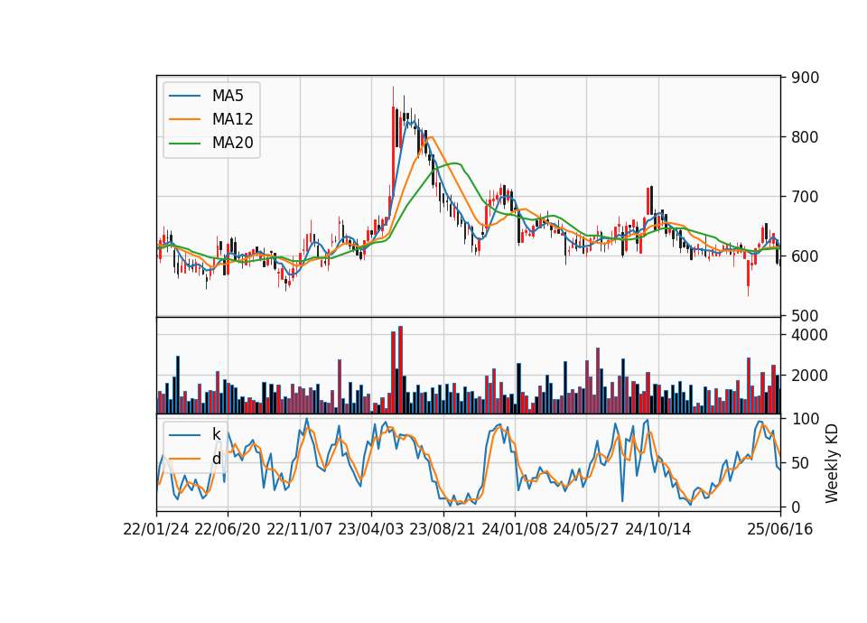Click the 22/06/20 date label
The width and height of the screenshot is (867, 623).
tap(228, 530)
